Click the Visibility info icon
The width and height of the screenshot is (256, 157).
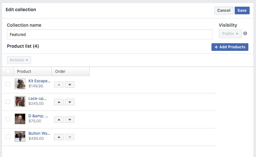[x=245, y=33]
